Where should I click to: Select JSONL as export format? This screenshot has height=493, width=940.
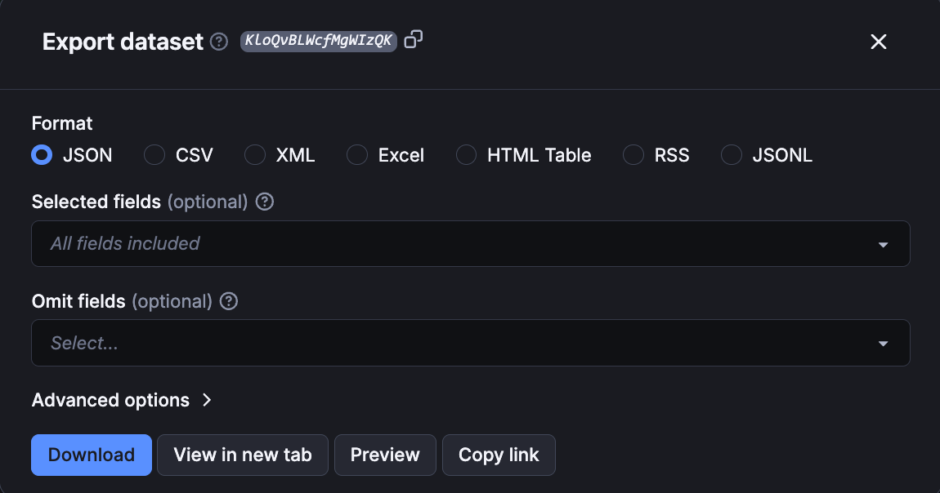[731, 155]
